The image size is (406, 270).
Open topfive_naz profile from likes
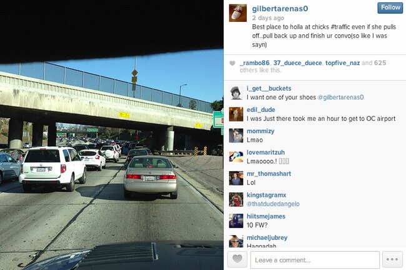pos(342,63)
